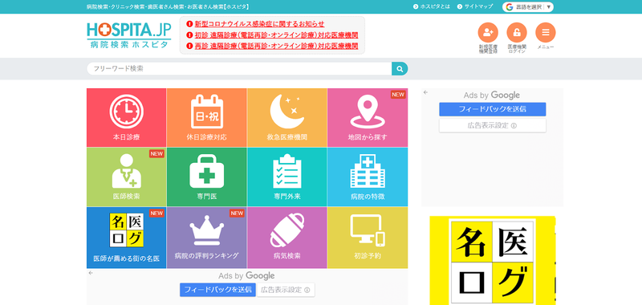Click the 医療機関ログイン lock icon

point(517,32)
